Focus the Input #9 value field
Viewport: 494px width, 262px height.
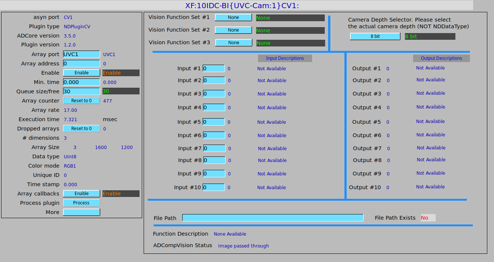click(x=214, y=174)
